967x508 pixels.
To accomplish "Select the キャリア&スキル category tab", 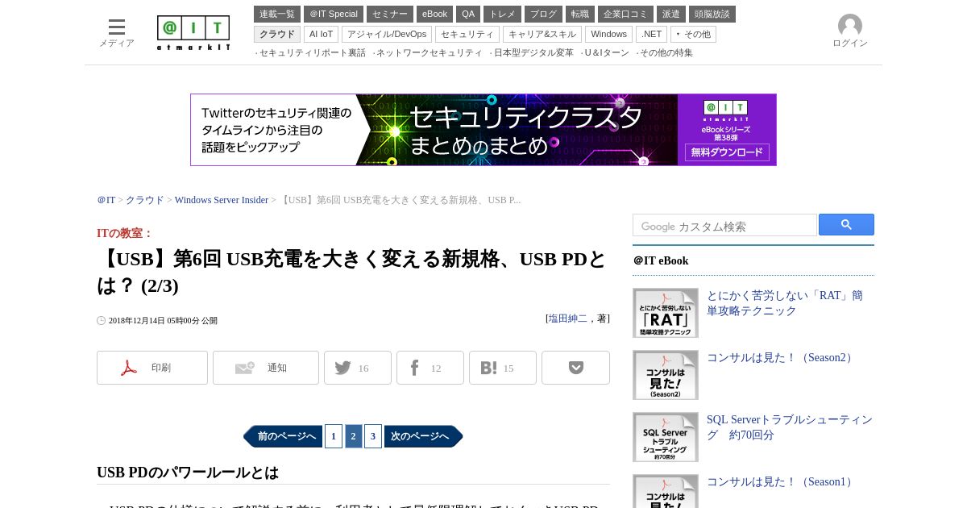I will click(x=542, y=34).
